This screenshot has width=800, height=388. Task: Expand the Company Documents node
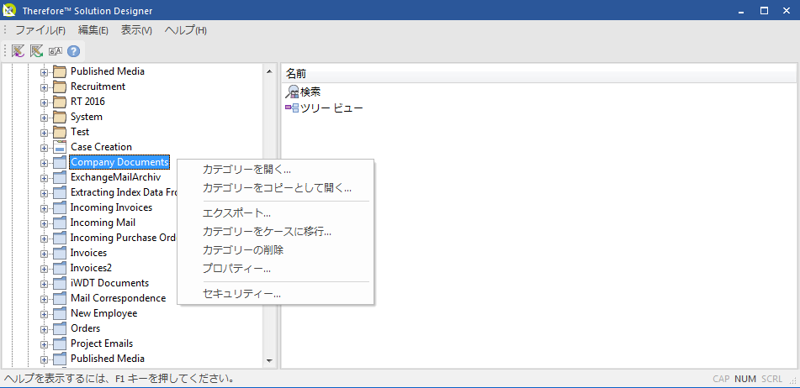[x=44, y=163]
